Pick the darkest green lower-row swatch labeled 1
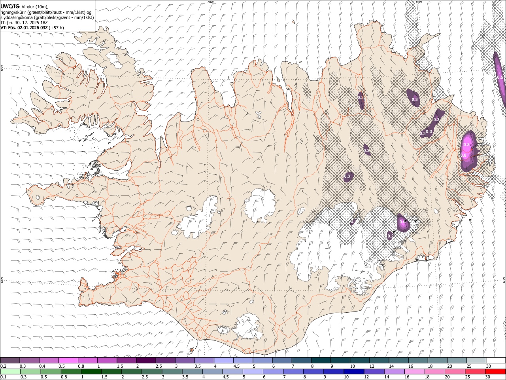Image resolution: width=506 pixels, height=380 pixels. [x=91, y=371]
